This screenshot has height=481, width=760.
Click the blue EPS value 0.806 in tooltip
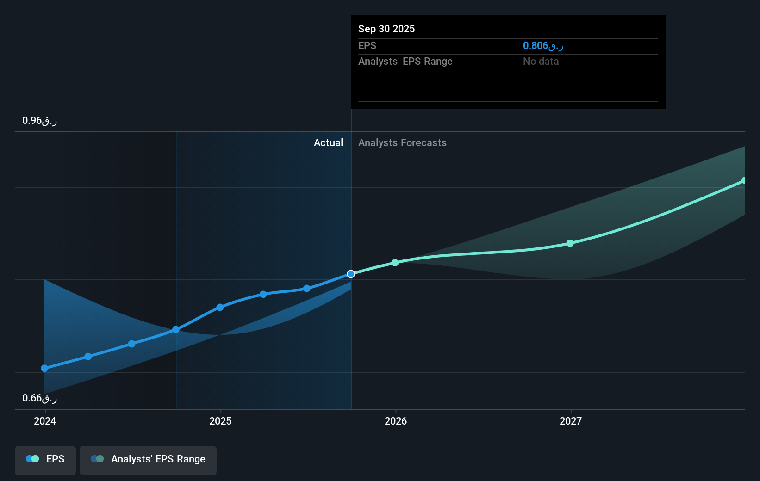(542, 45)
